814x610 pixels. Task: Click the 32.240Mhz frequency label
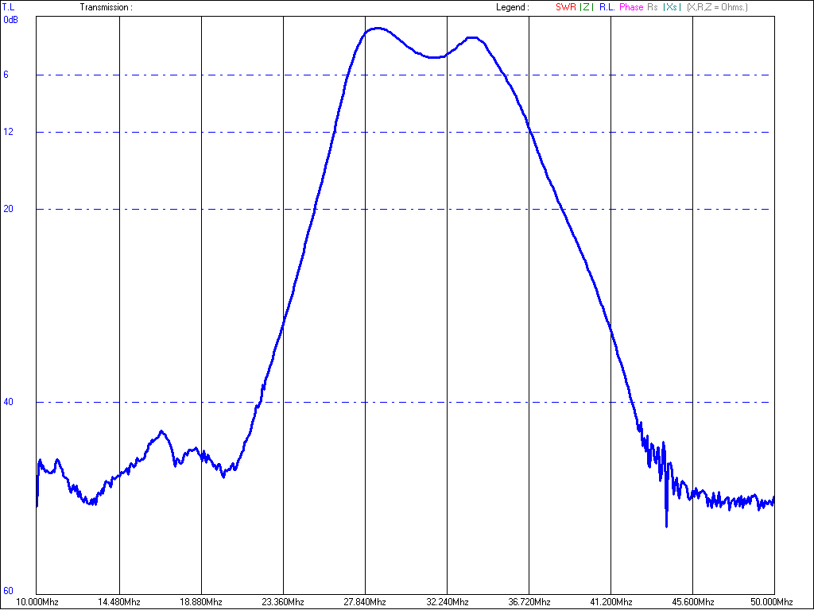click(x=447, y=602)
